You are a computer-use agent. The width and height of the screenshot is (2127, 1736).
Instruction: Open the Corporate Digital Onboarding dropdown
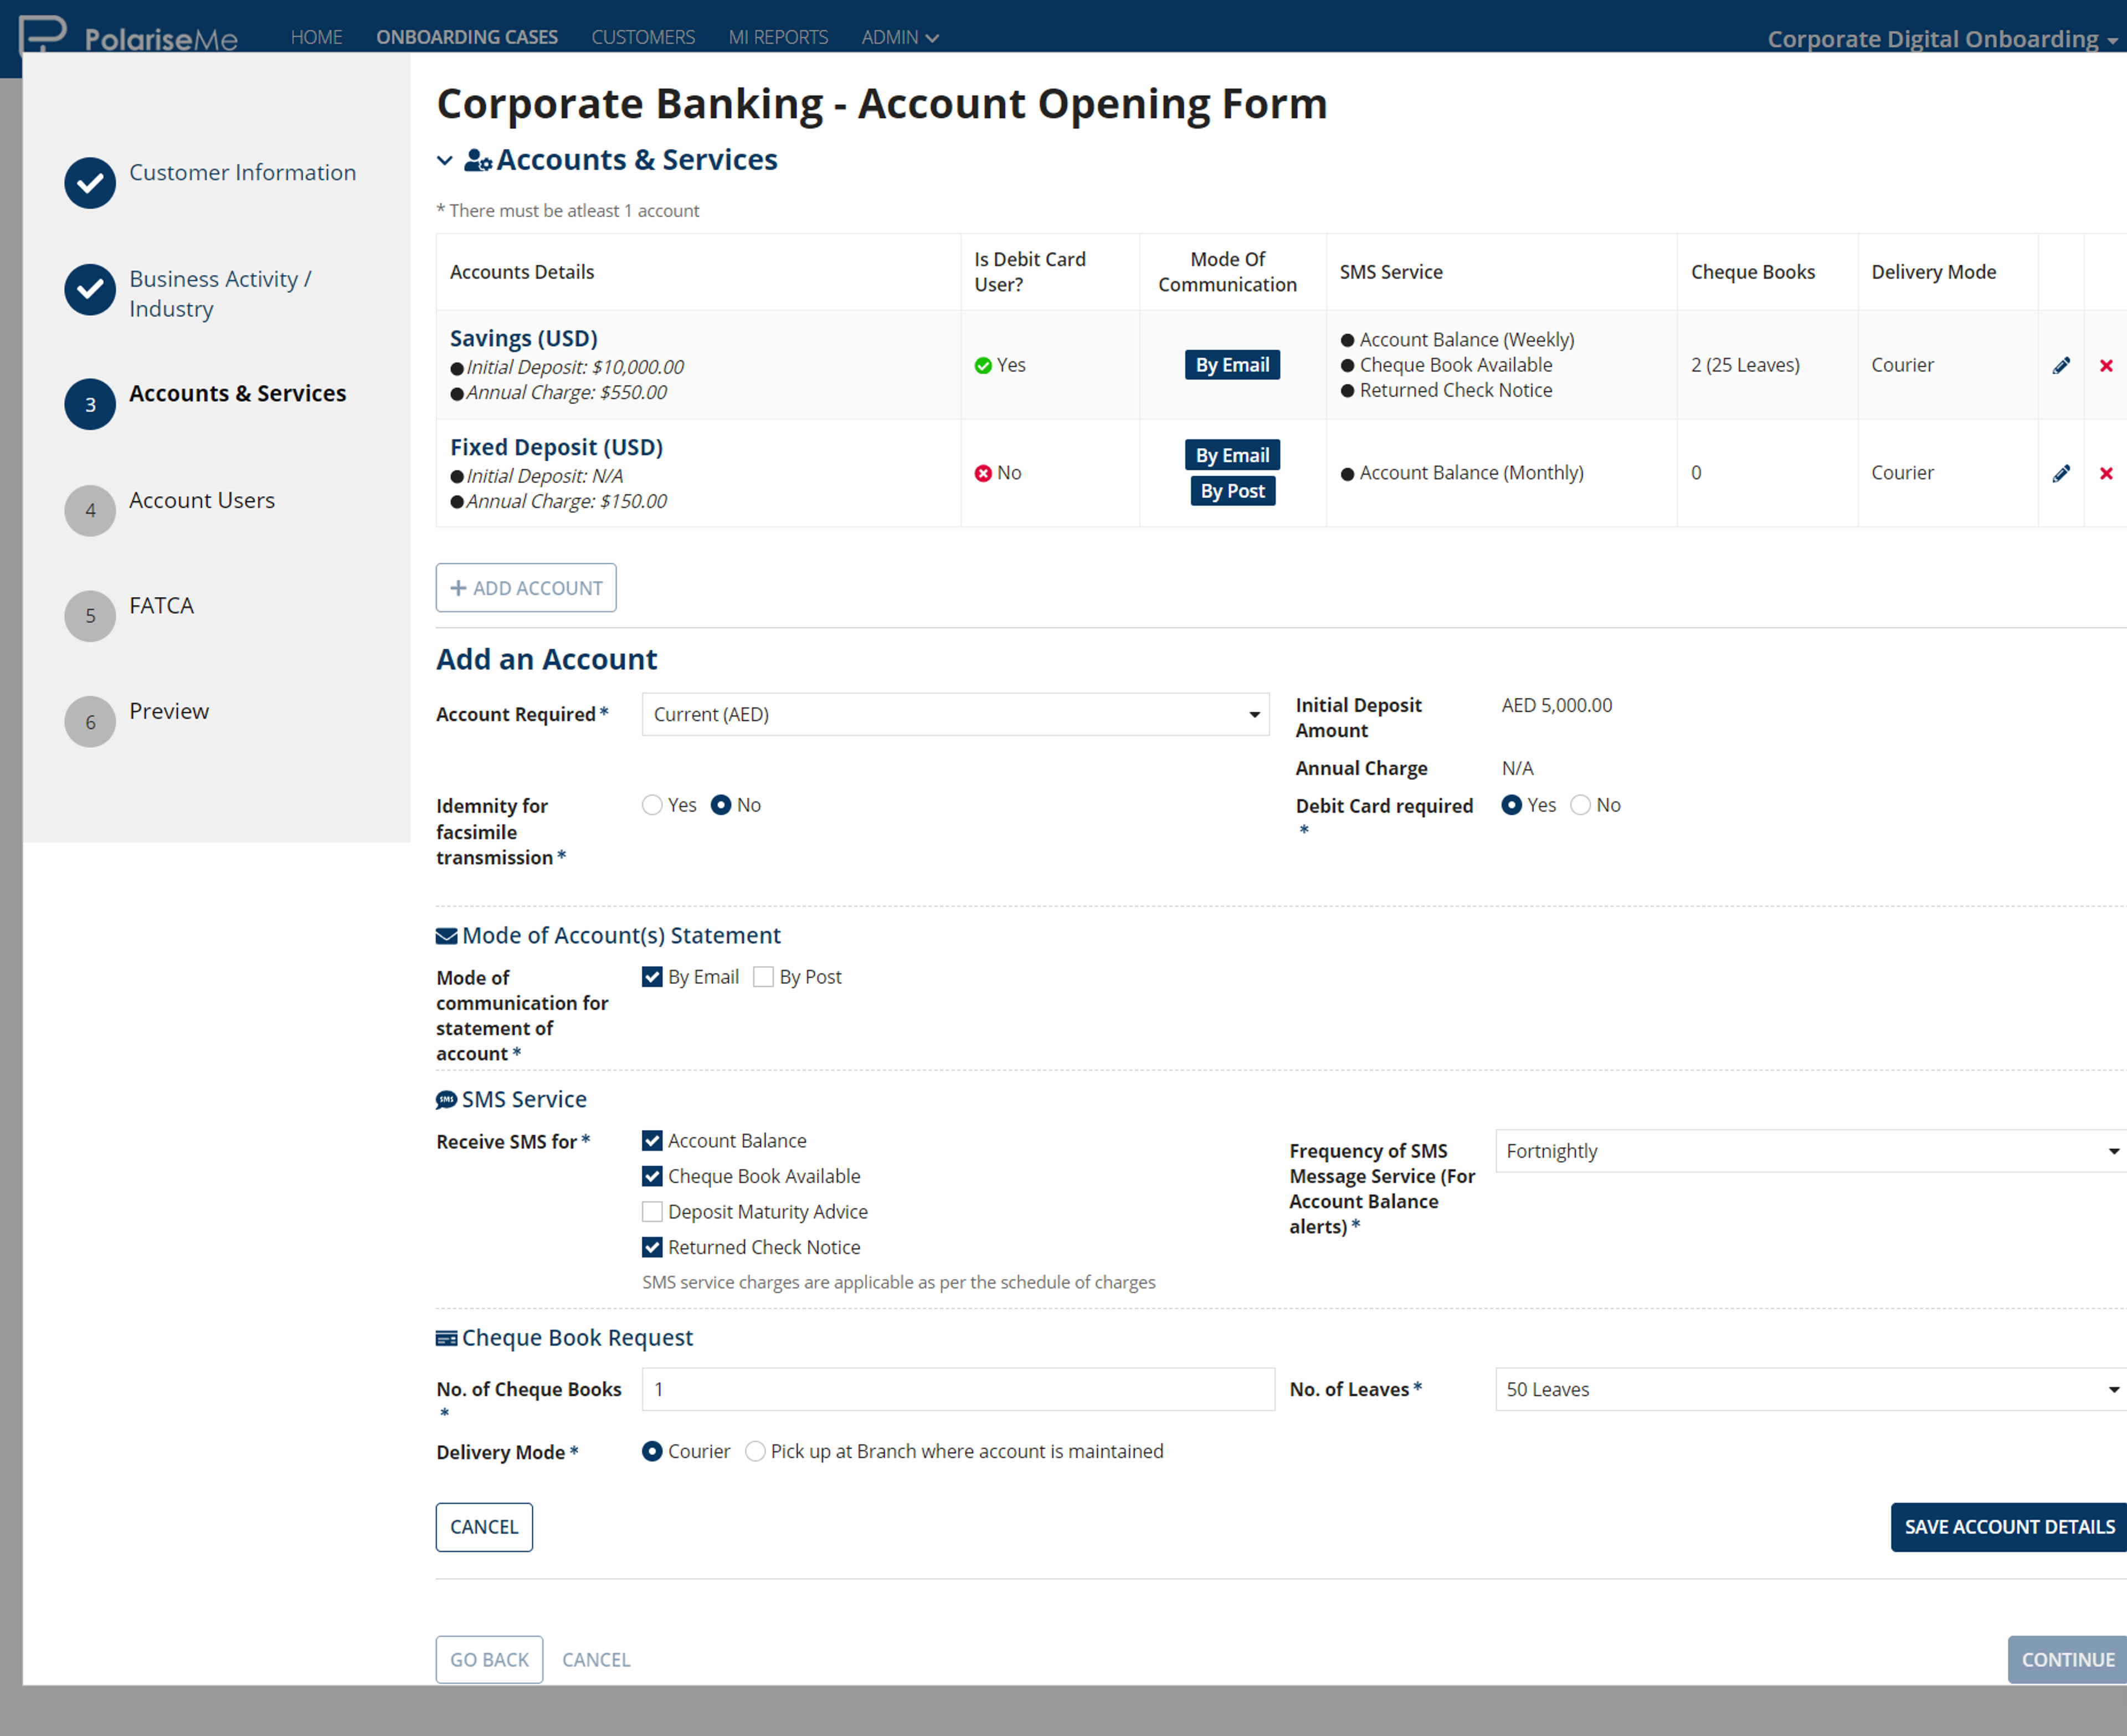pyautogui.click(x=1942, y=39)
